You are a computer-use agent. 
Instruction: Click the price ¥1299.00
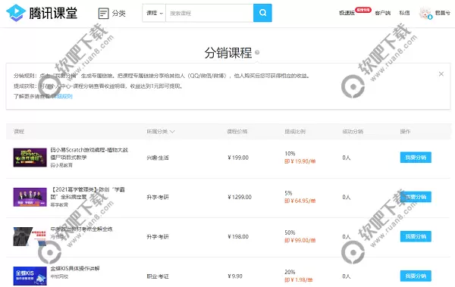[x=240, y=197]
